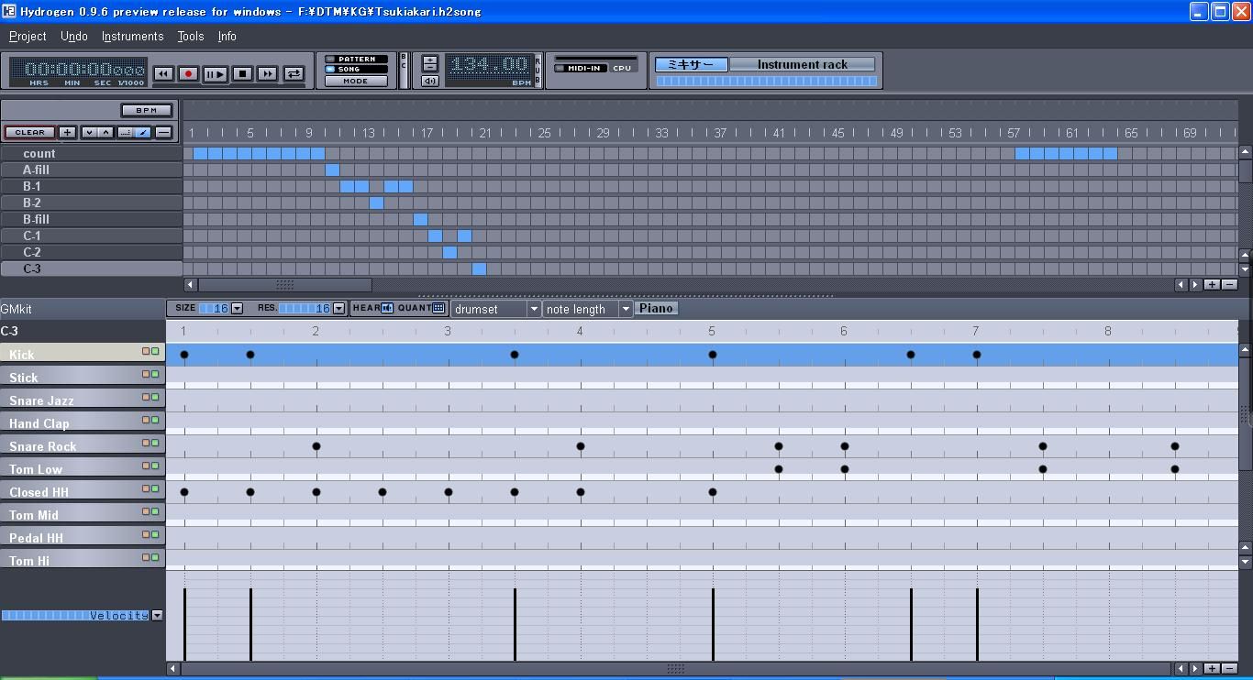Zoom out the pattern editor grid
This screenshot has height=680, width=1253.
point(1230,669)
